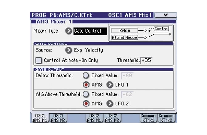The width and height of the screenshot is (207, 135).
Task: Switch to the OSC1 AMS M2 tab
Action: (58, 118)
